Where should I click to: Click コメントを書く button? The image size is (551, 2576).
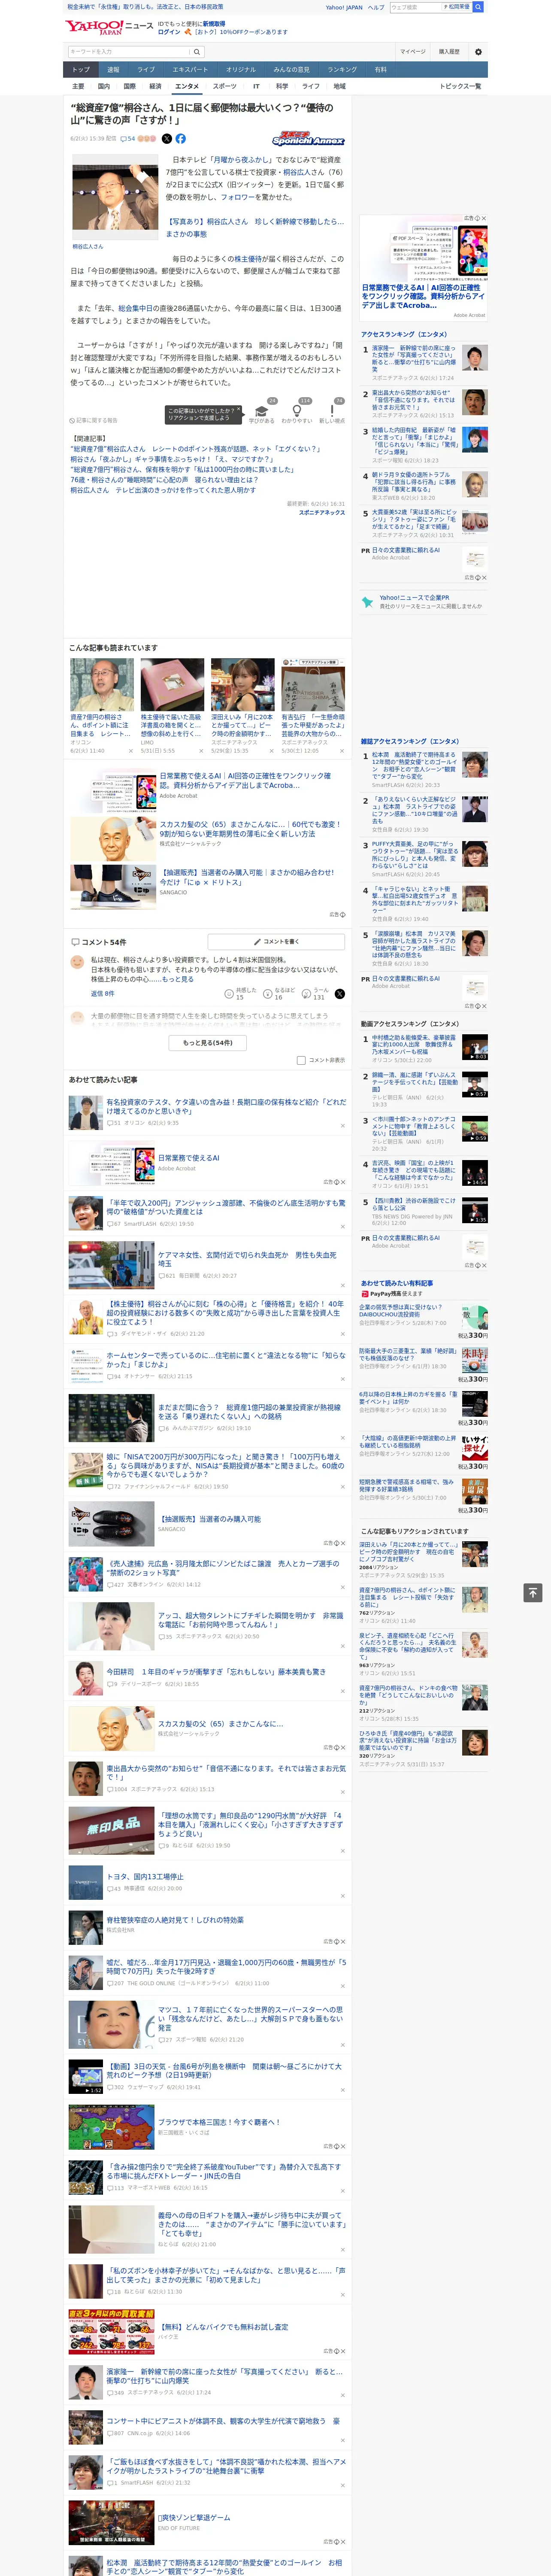coord(276,942)
